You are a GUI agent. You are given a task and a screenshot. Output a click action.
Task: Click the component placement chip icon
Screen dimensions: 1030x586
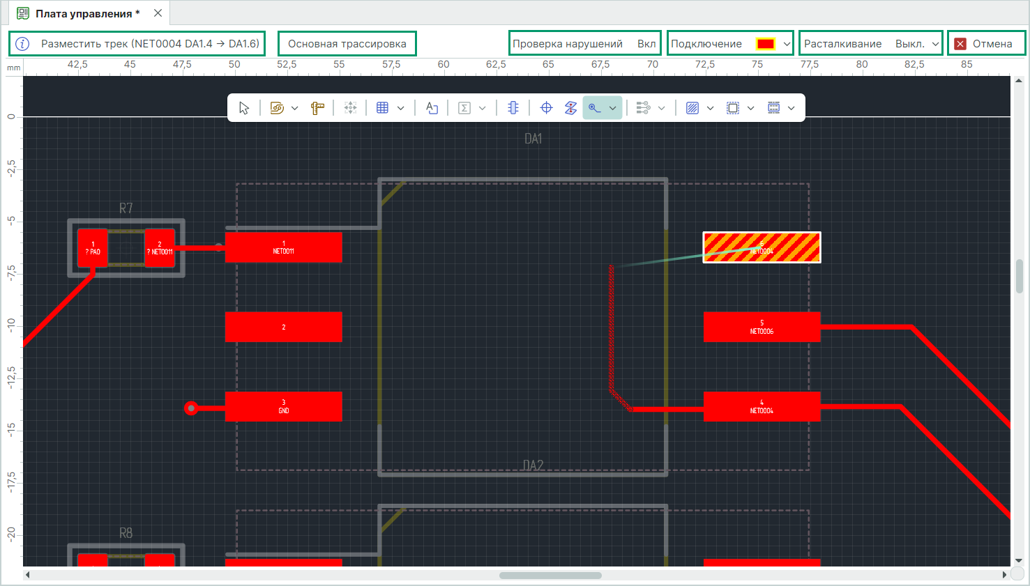click(x=513, y=108)
